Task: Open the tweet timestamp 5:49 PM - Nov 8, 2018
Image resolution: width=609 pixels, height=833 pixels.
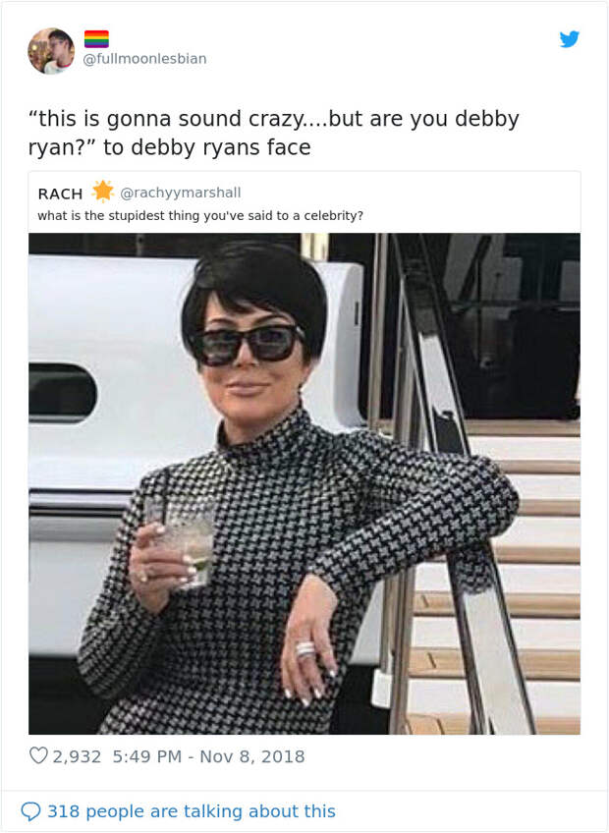Action: [x=208, y=756]
